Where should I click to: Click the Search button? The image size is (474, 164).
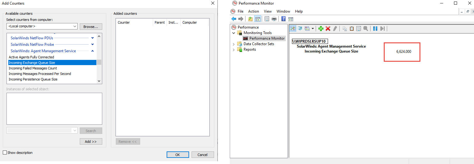(x=91, y=131)
